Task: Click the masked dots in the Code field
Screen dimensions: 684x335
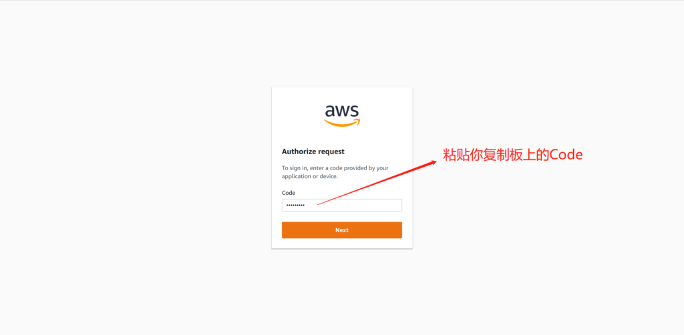Action: click(295, 205)
